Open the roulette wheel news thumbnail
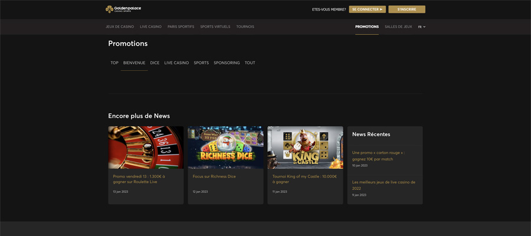 coord(146,147)
